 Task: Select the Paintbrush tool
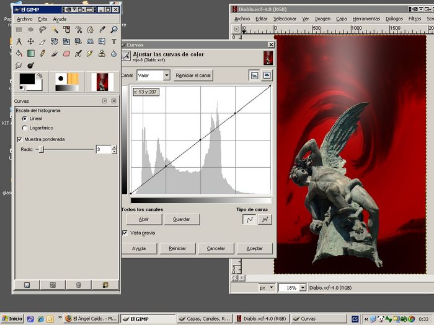55,53
